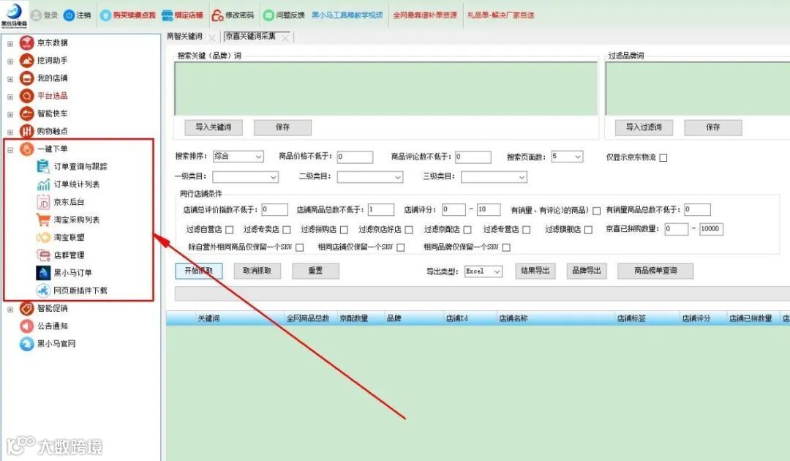Focus the 商品价格不低于 input field
This screenshot has height=461, width=790.
tap(355, 157)
